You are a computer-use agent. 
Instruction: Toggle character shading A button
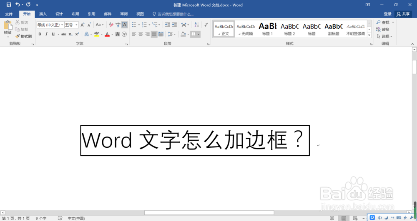tap(118, 34)
